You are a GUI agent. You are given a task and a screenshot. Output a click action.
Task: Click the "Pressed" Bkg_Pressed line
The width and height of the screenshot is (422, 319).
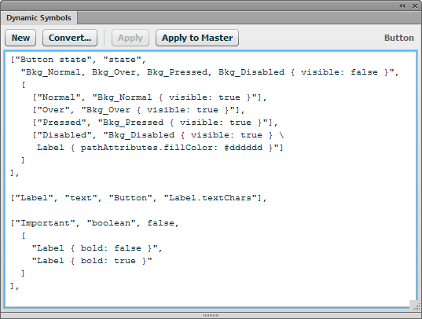tap(155, 123)
